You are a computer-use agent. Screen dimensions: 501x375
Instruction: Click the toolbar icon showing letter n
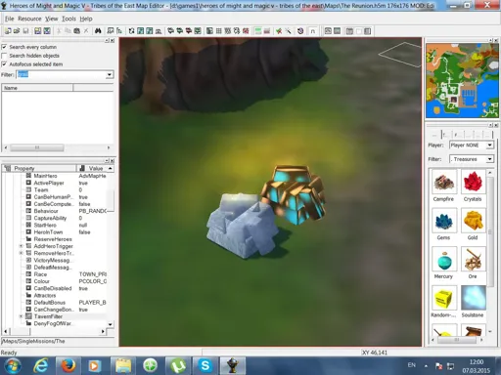(x=312, y=31)
